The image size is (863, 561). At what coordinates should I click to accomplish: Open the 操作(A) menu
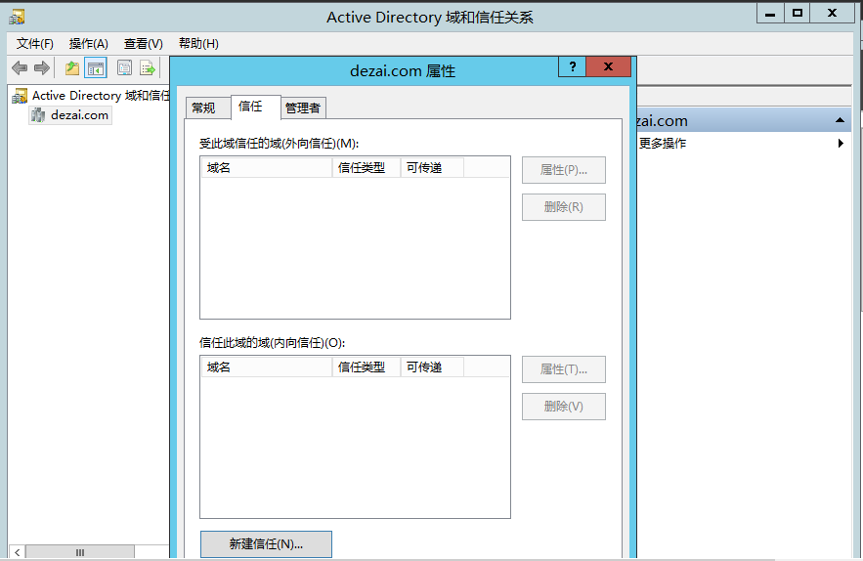(89, 44)
